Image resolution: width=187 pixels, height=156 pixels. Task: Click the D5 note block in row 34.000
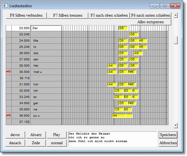pyautogui.click(x=123, y=103)
